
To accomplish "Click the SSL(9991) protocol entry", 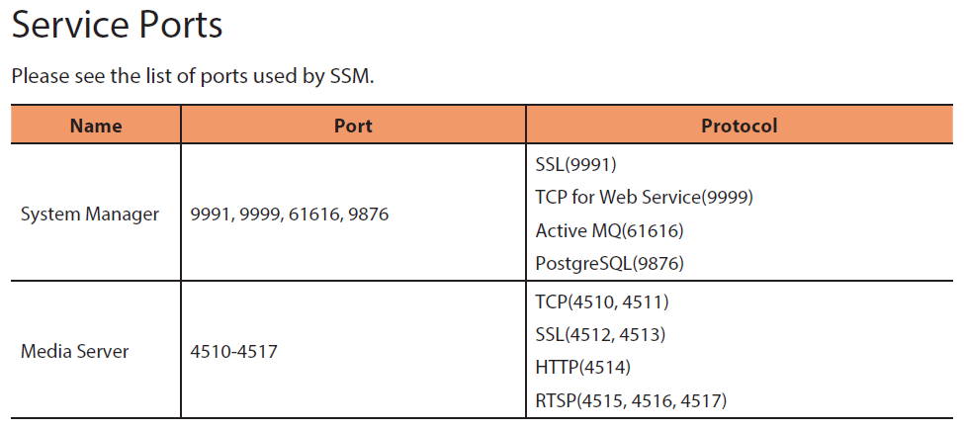I will coord(575,165).
